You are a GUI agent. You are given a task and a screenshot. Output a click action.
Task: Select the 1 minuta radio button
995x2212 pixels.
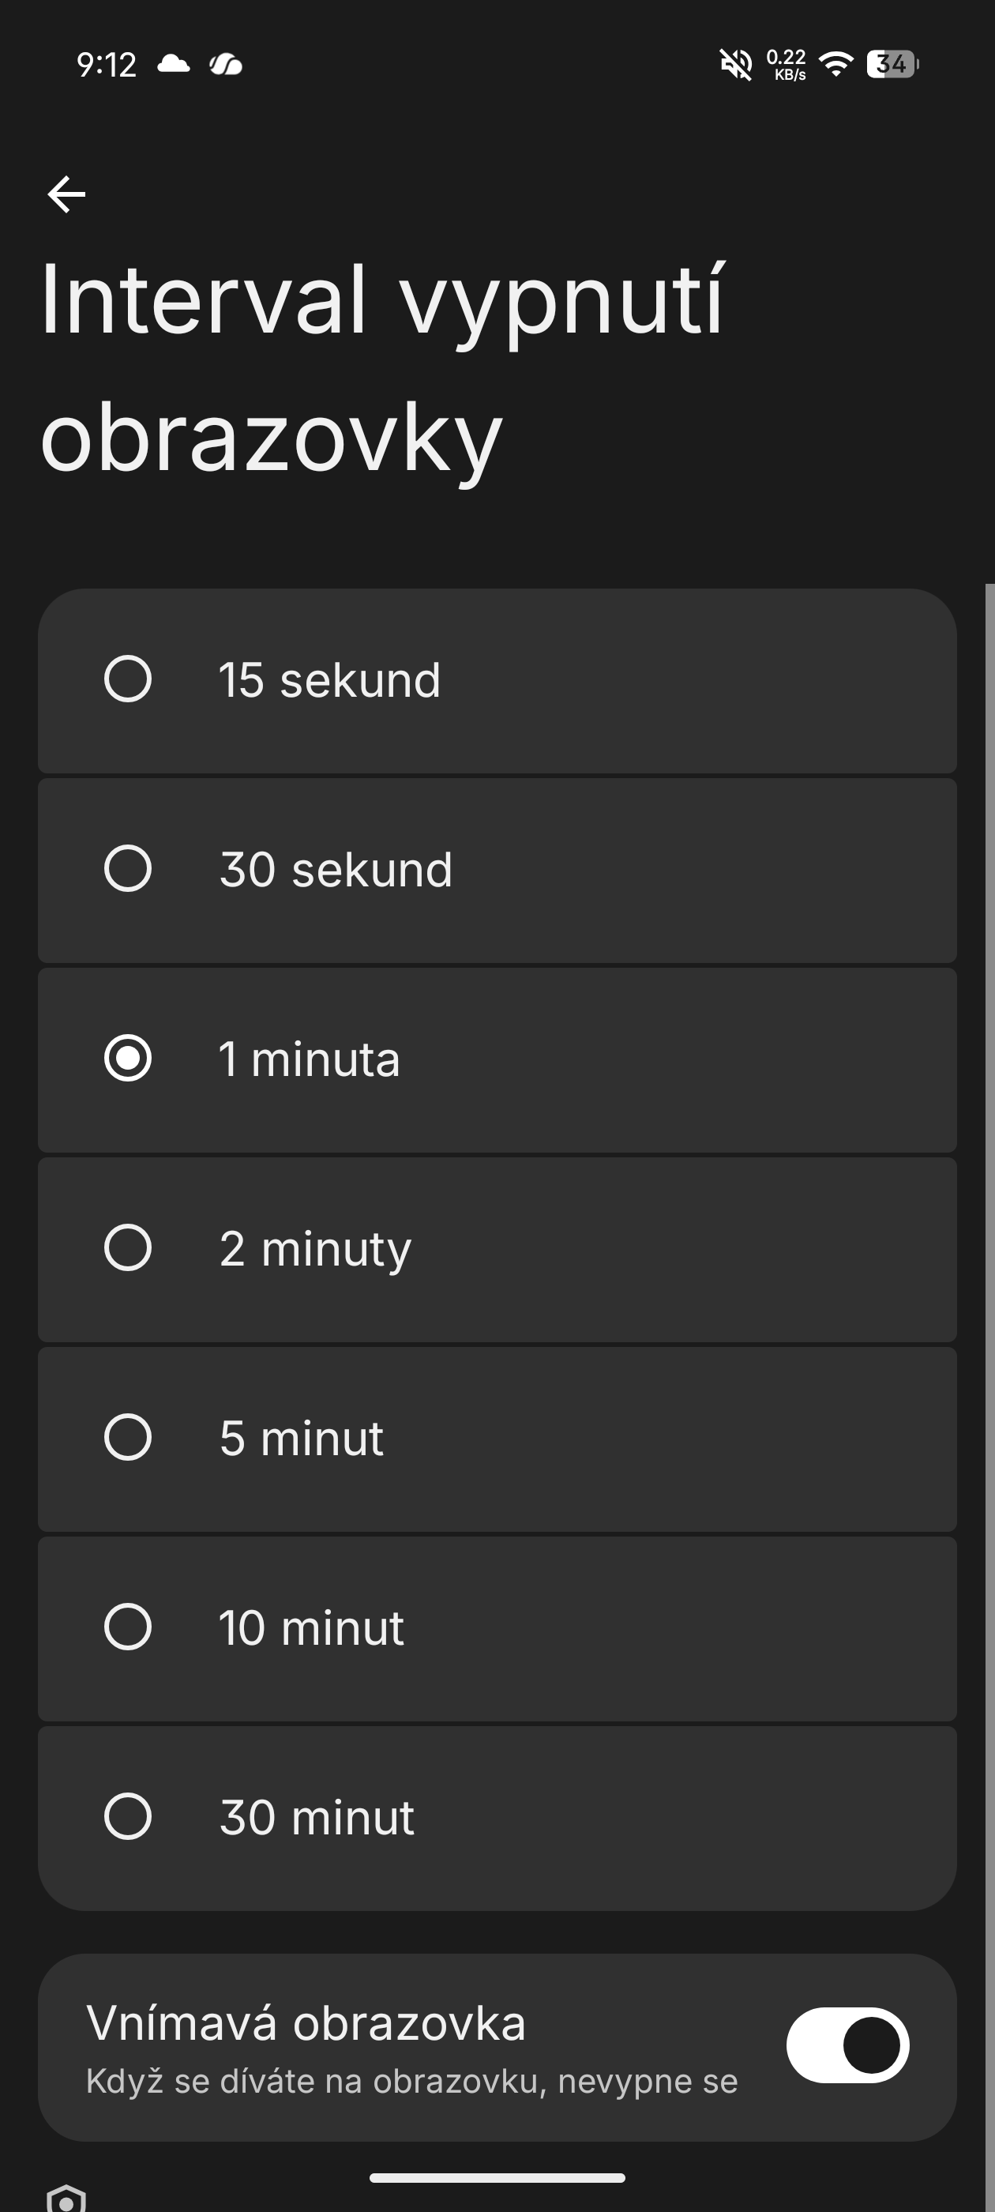[x=128, y=1059]
